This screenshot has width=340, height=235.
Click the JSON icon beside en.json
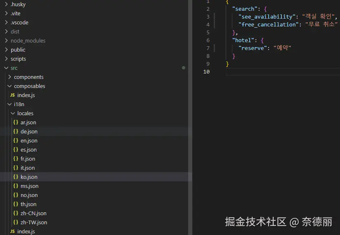point(16,140)
